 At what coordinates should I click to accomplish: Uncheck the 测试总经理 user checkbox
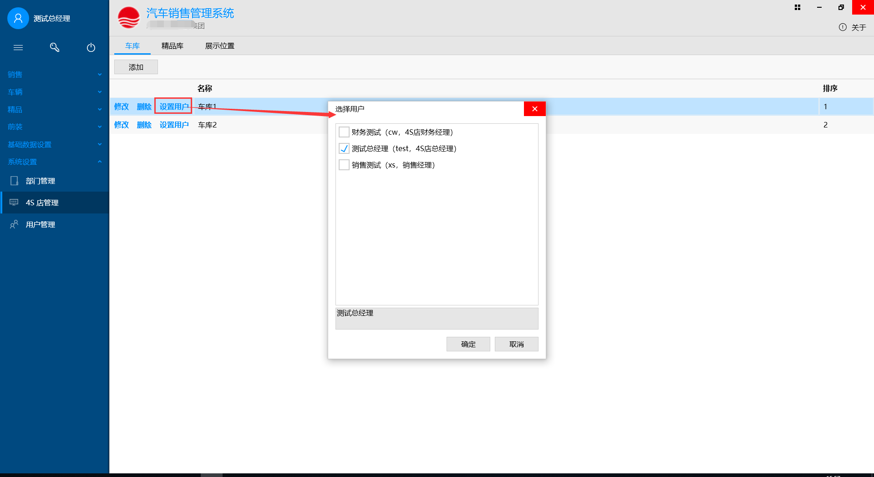click(x=344, y=148)
